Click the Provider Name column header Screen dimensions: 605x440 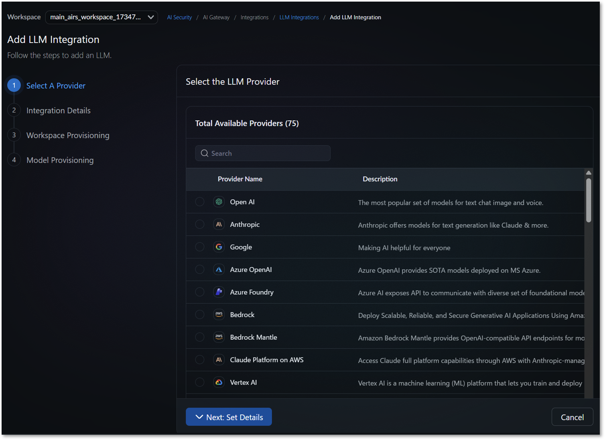[x=240, y=179]
